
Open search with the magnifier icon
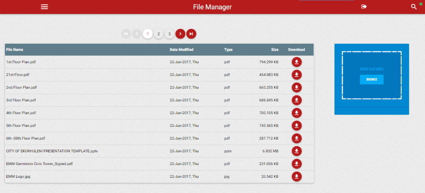[414, 7]
